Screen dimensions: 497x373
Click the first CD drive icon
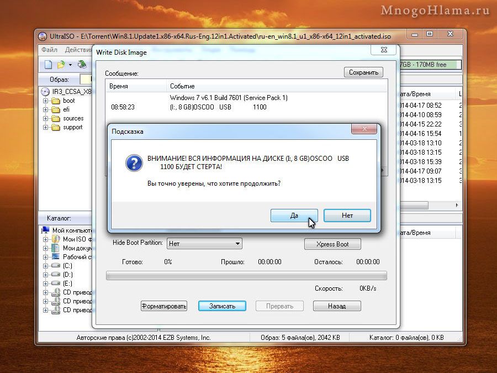[55, 292]
